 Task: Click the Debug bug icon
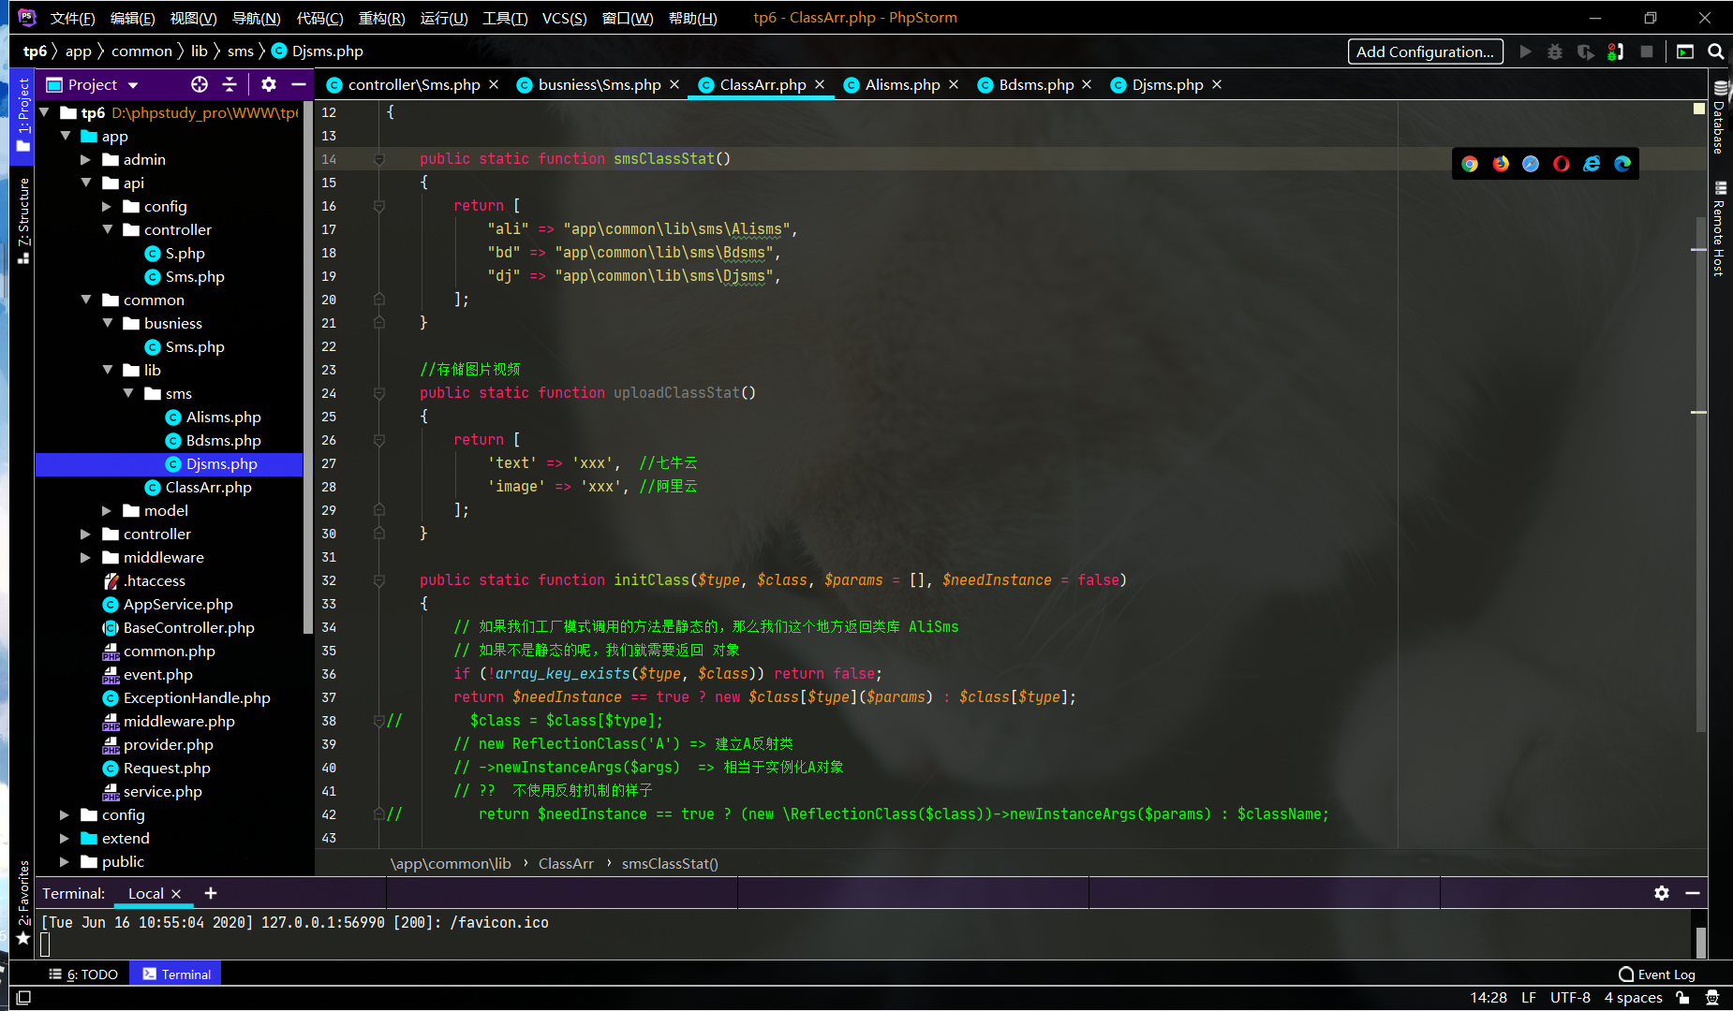pos(1555,51)
